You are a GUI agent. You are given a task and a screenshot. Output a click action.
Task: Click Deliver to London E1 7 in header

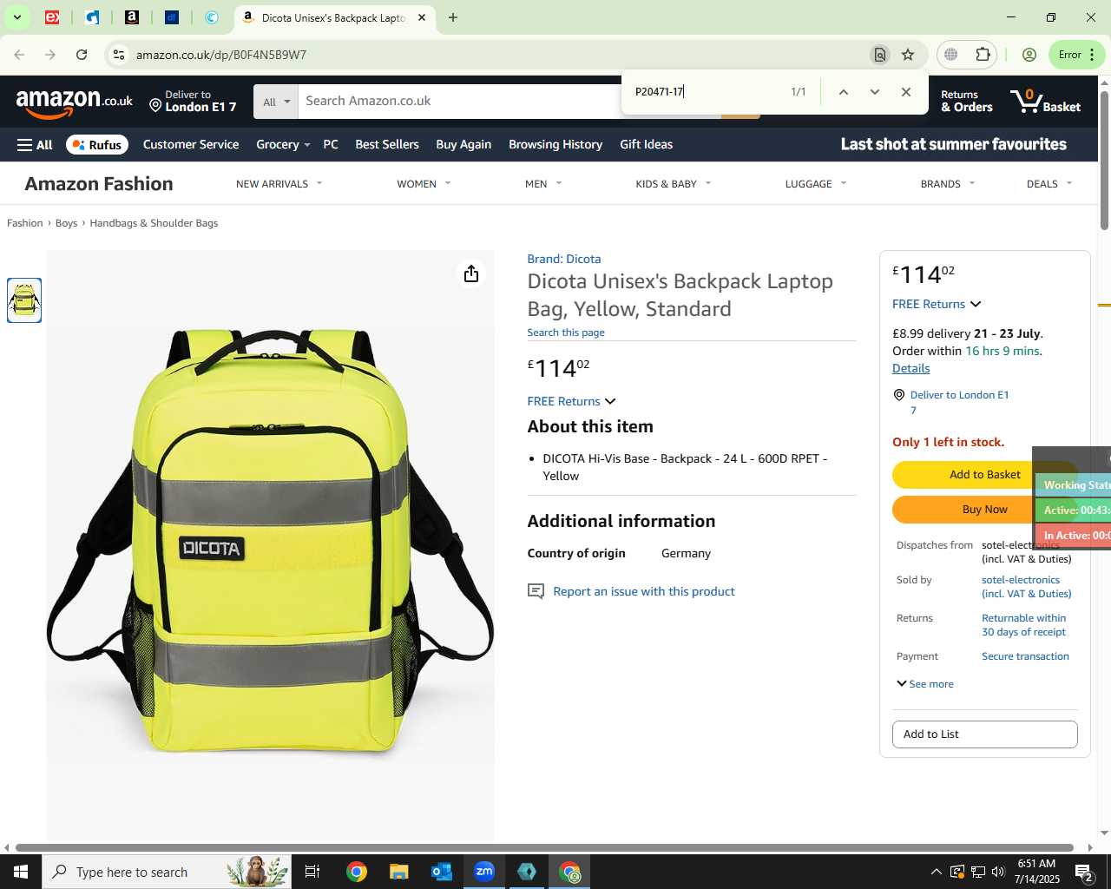click(x=193, y=102)
